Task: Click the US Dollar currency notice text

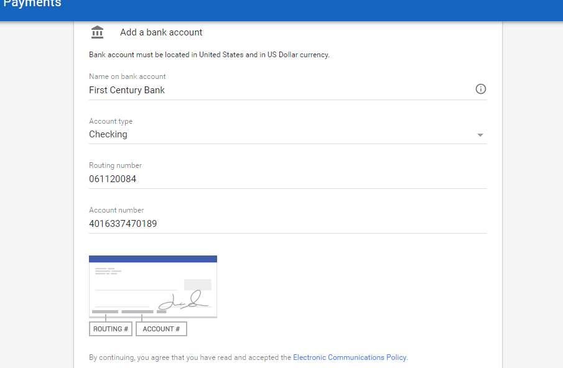Action: 209,55
